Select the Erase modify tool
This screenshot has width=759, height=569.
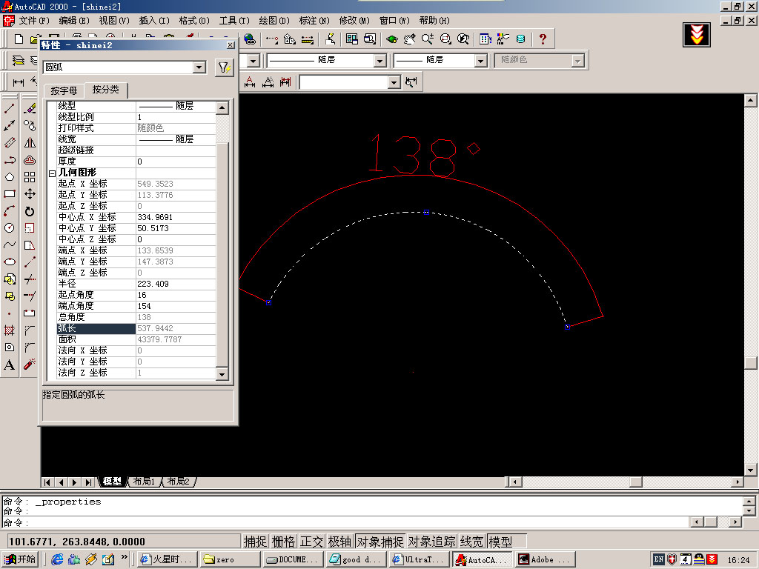(30, 108)
